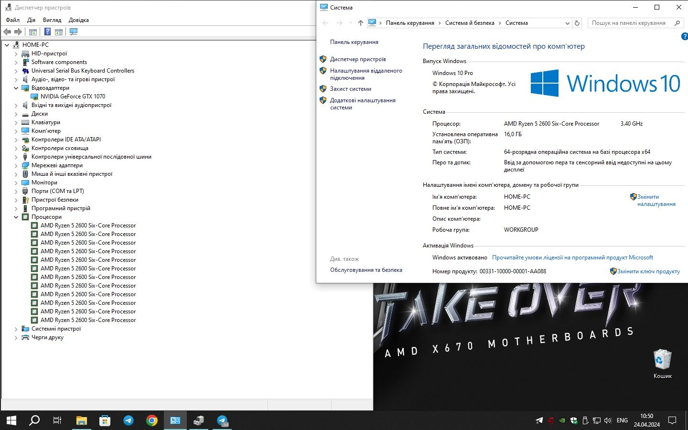
Task: Launch Microsoft Store from the taskbar
Action: point(105,420)
